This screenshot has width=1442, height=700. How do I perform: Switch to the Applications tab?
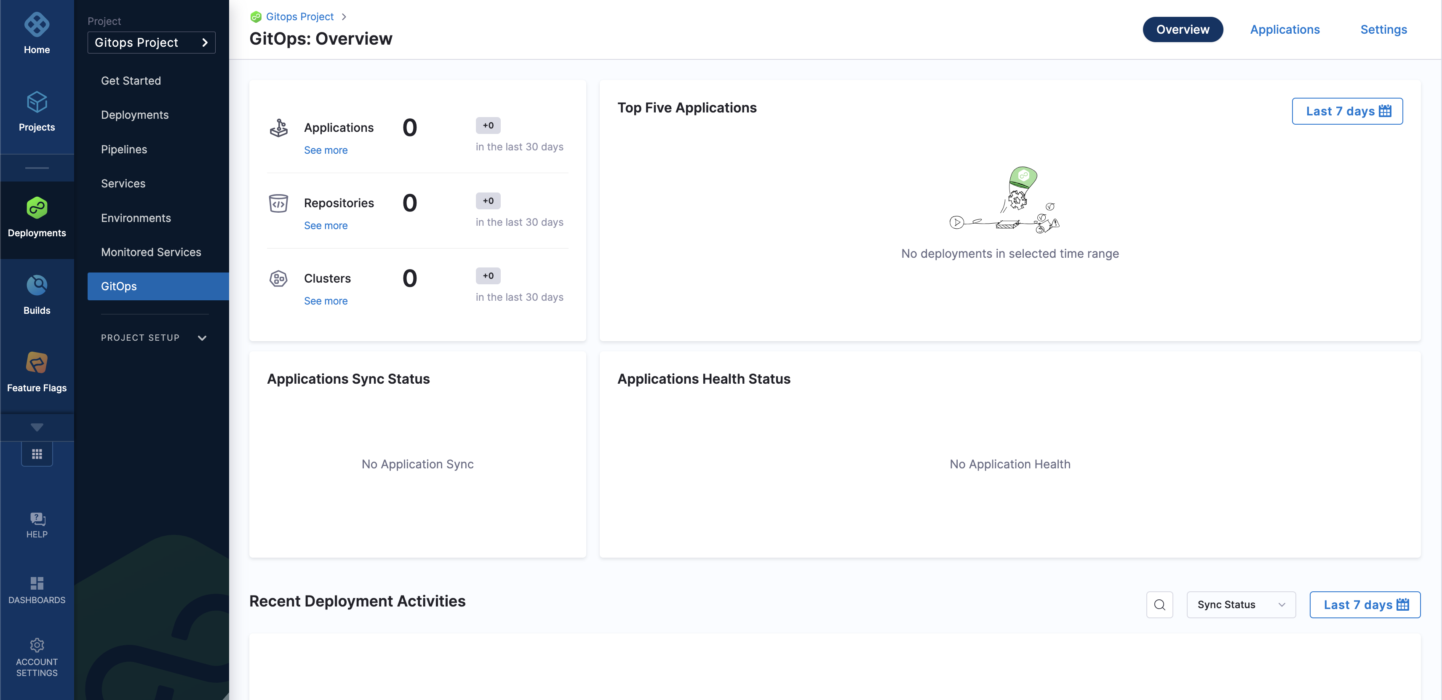click(x=1284, y=29)
